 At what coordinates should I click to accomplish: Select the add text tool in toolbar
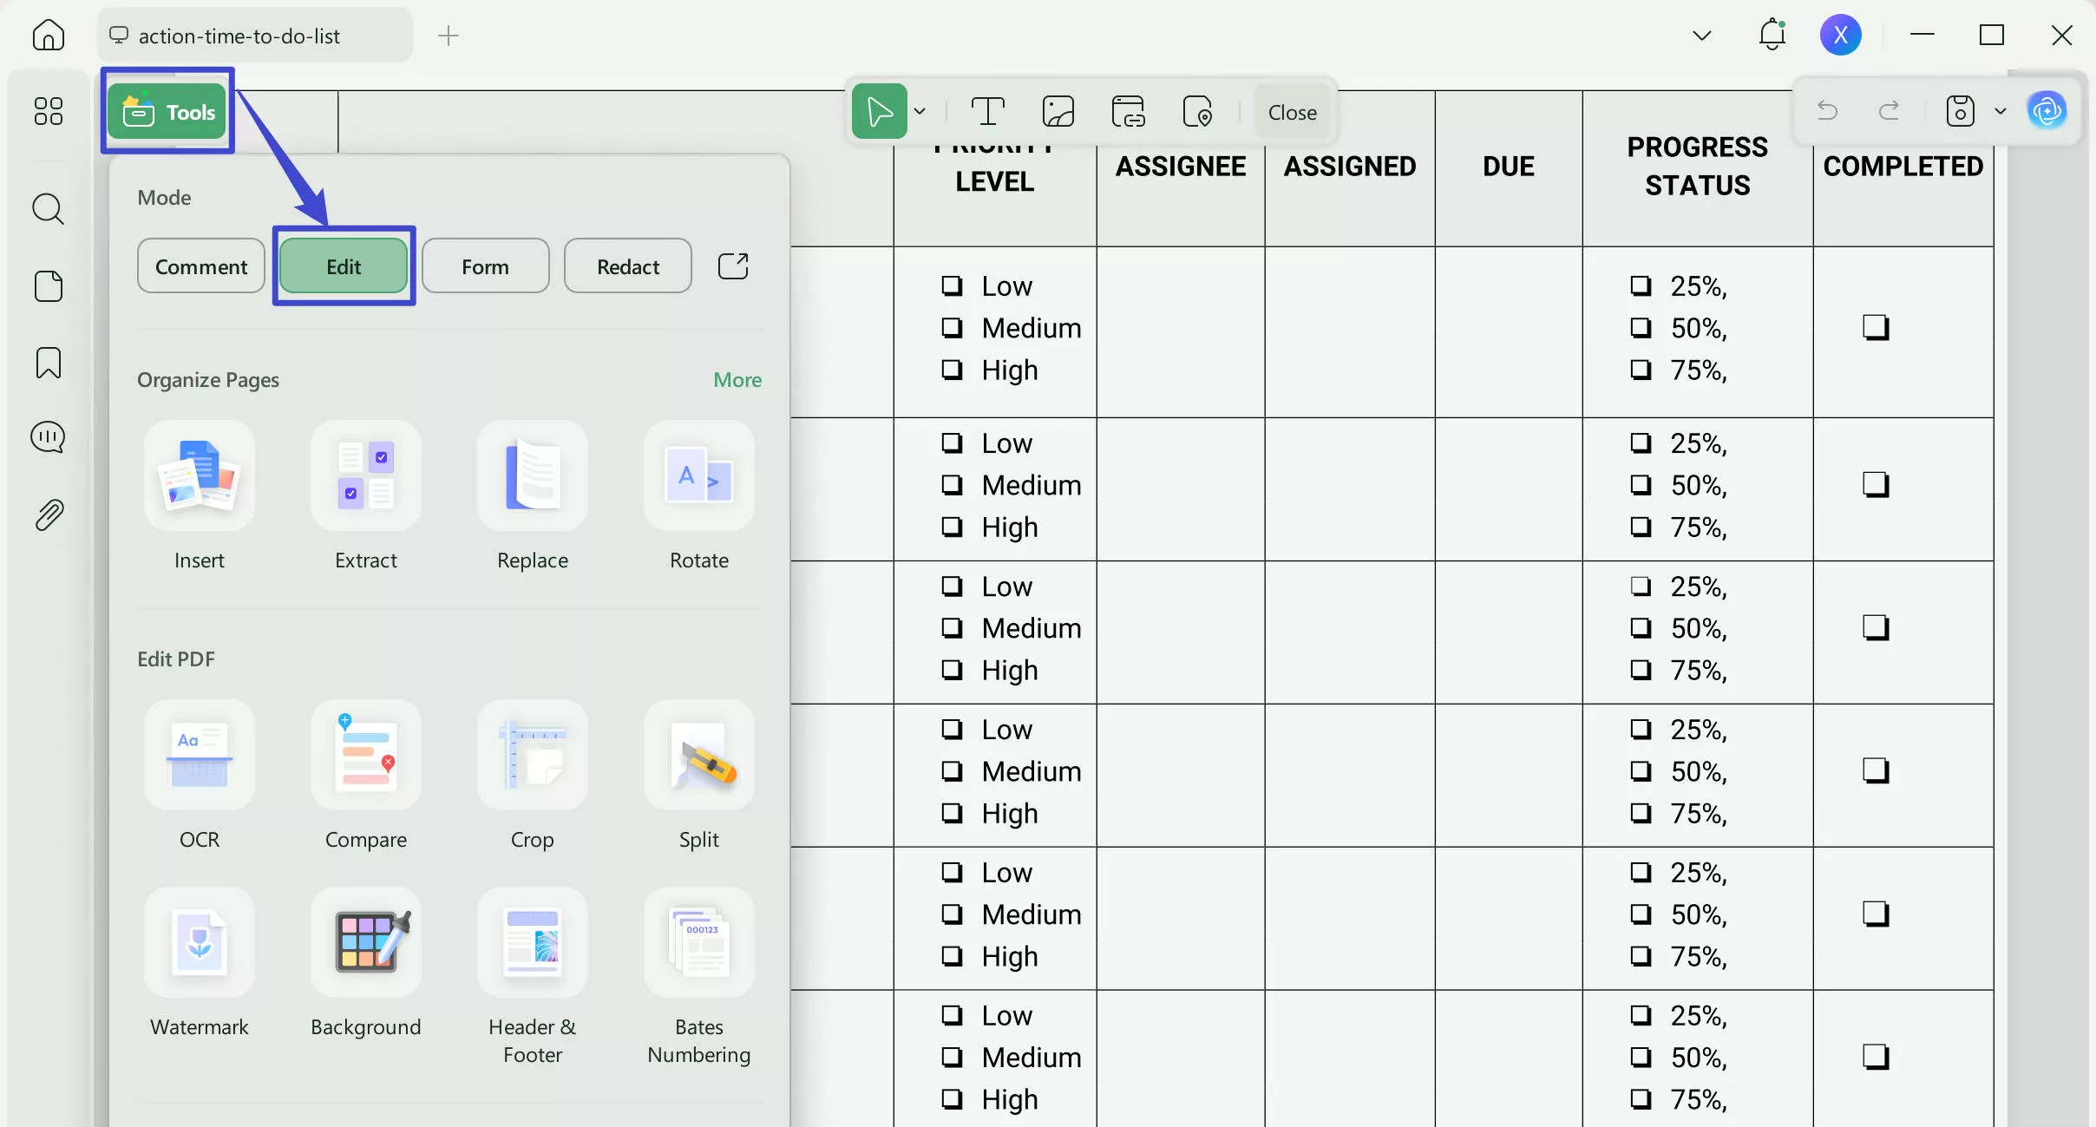pos(986,112)
